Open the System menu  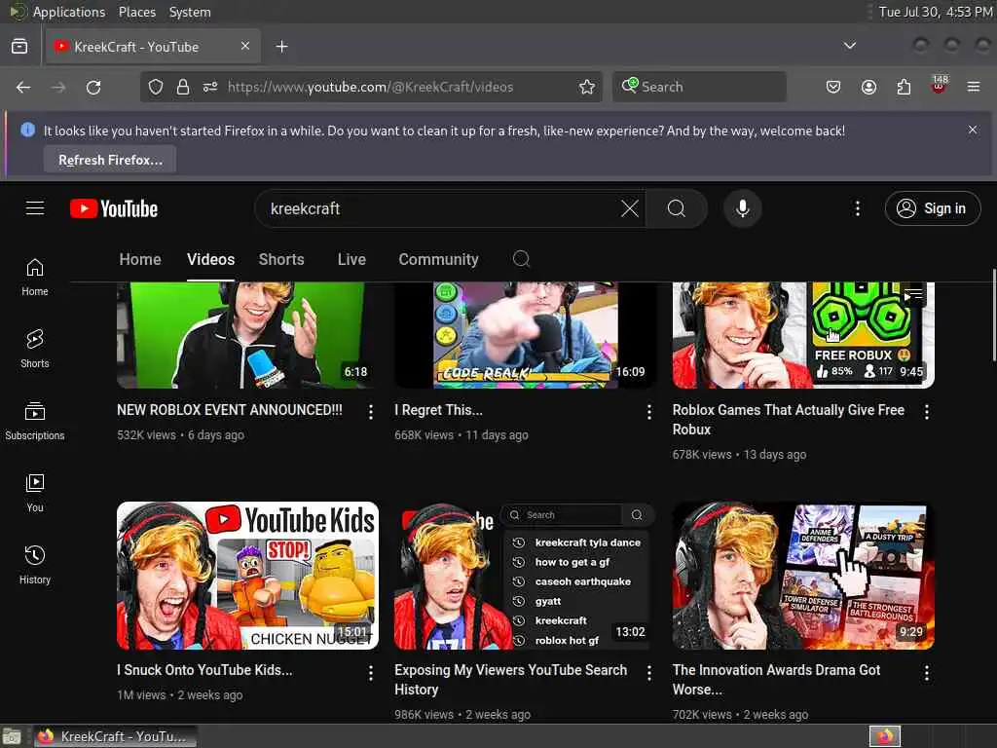(x=190, y=12)
